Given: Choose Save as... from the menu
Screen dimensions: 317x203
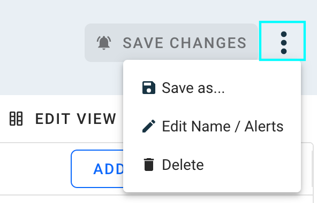Looking at the screenshot, I should [x=212, y=88].
